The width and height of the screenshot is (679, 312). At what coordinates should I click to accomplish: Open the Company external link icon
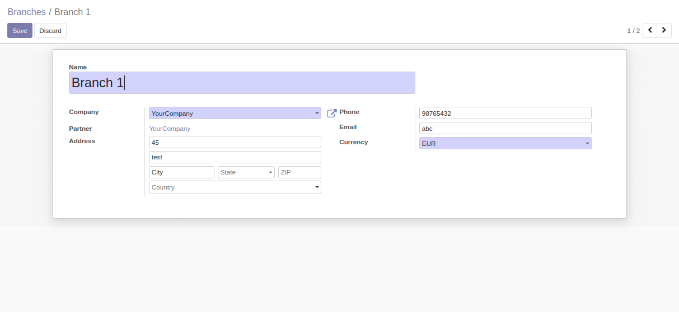[x=331, y=114]
